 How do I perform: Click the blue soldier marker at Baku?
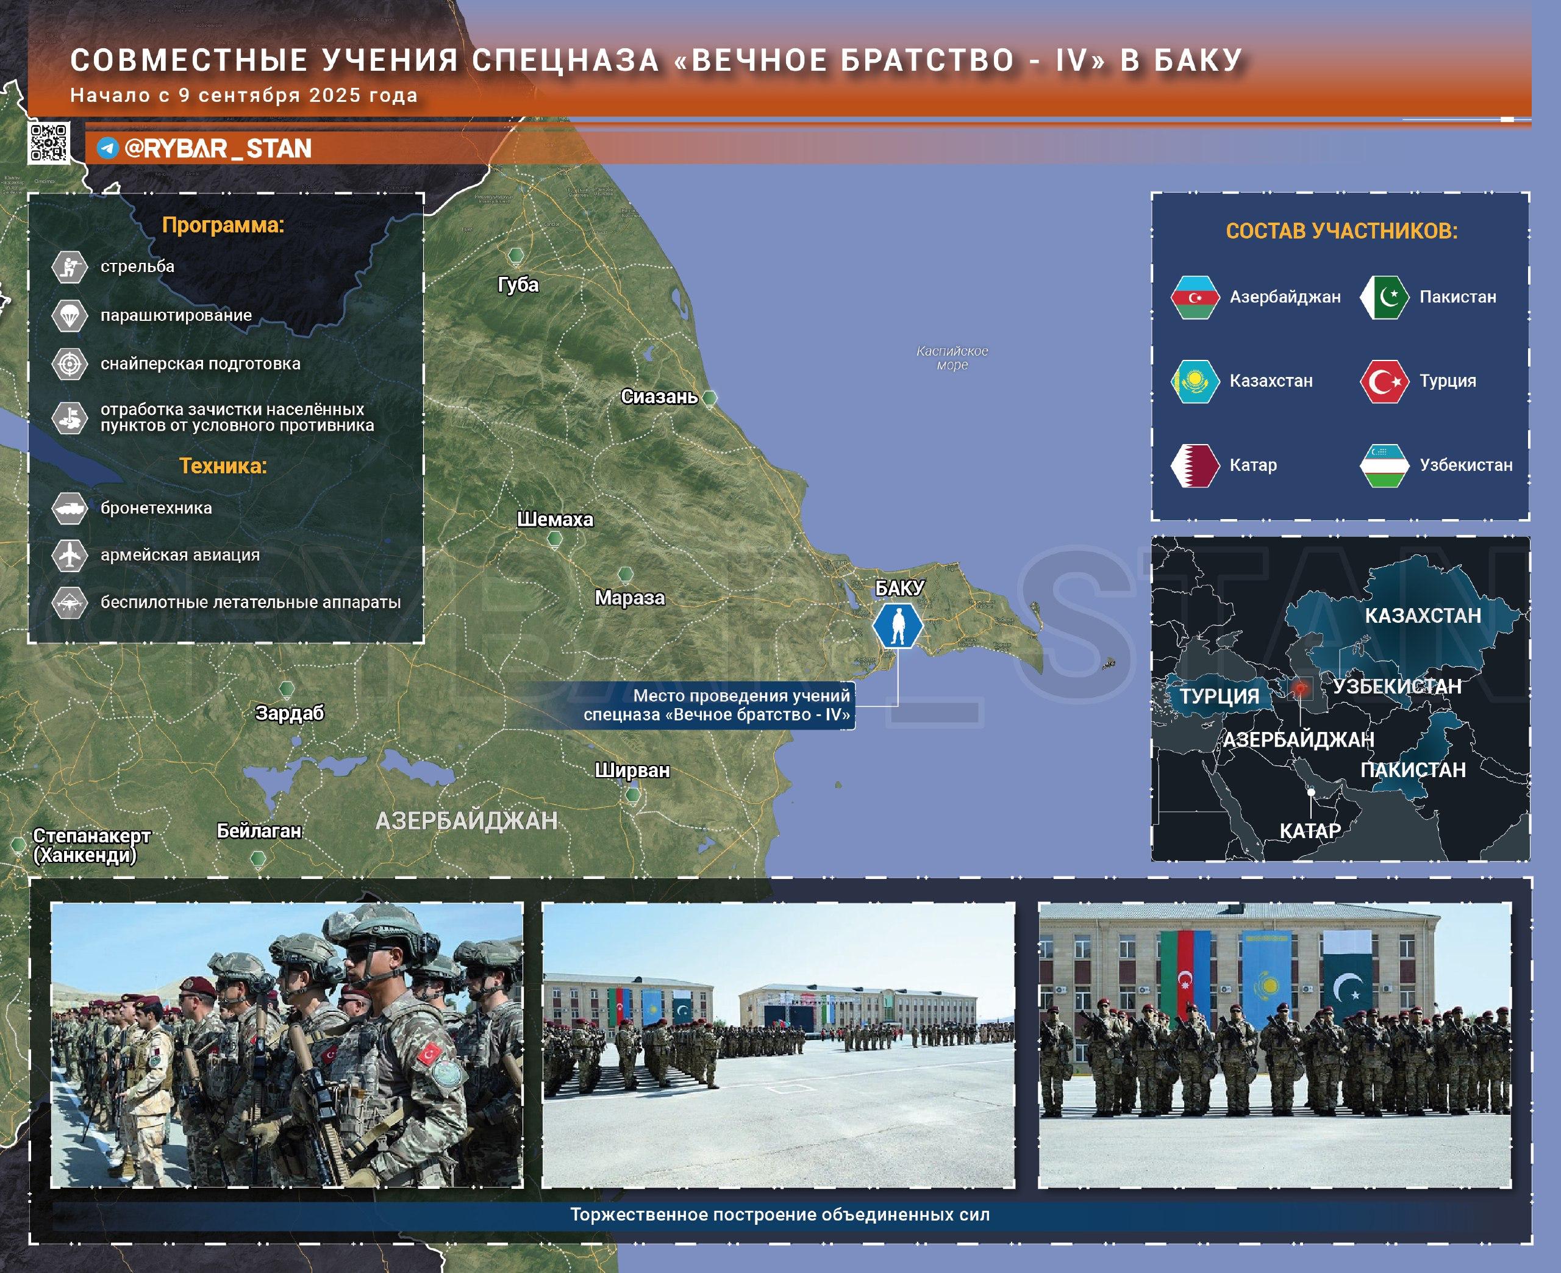898,625
